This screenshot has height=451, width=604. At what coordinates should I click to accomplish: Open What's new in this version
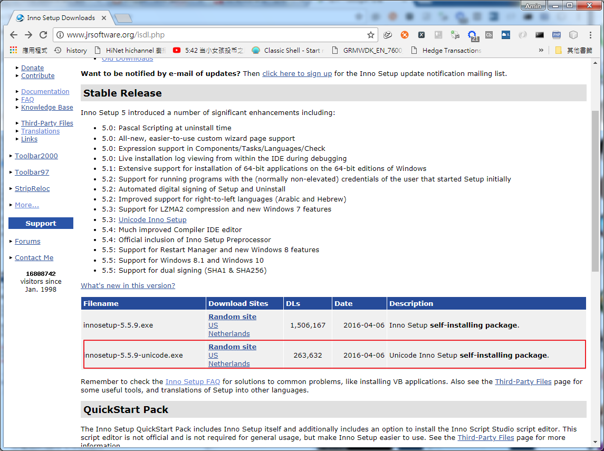click(128, 286)
